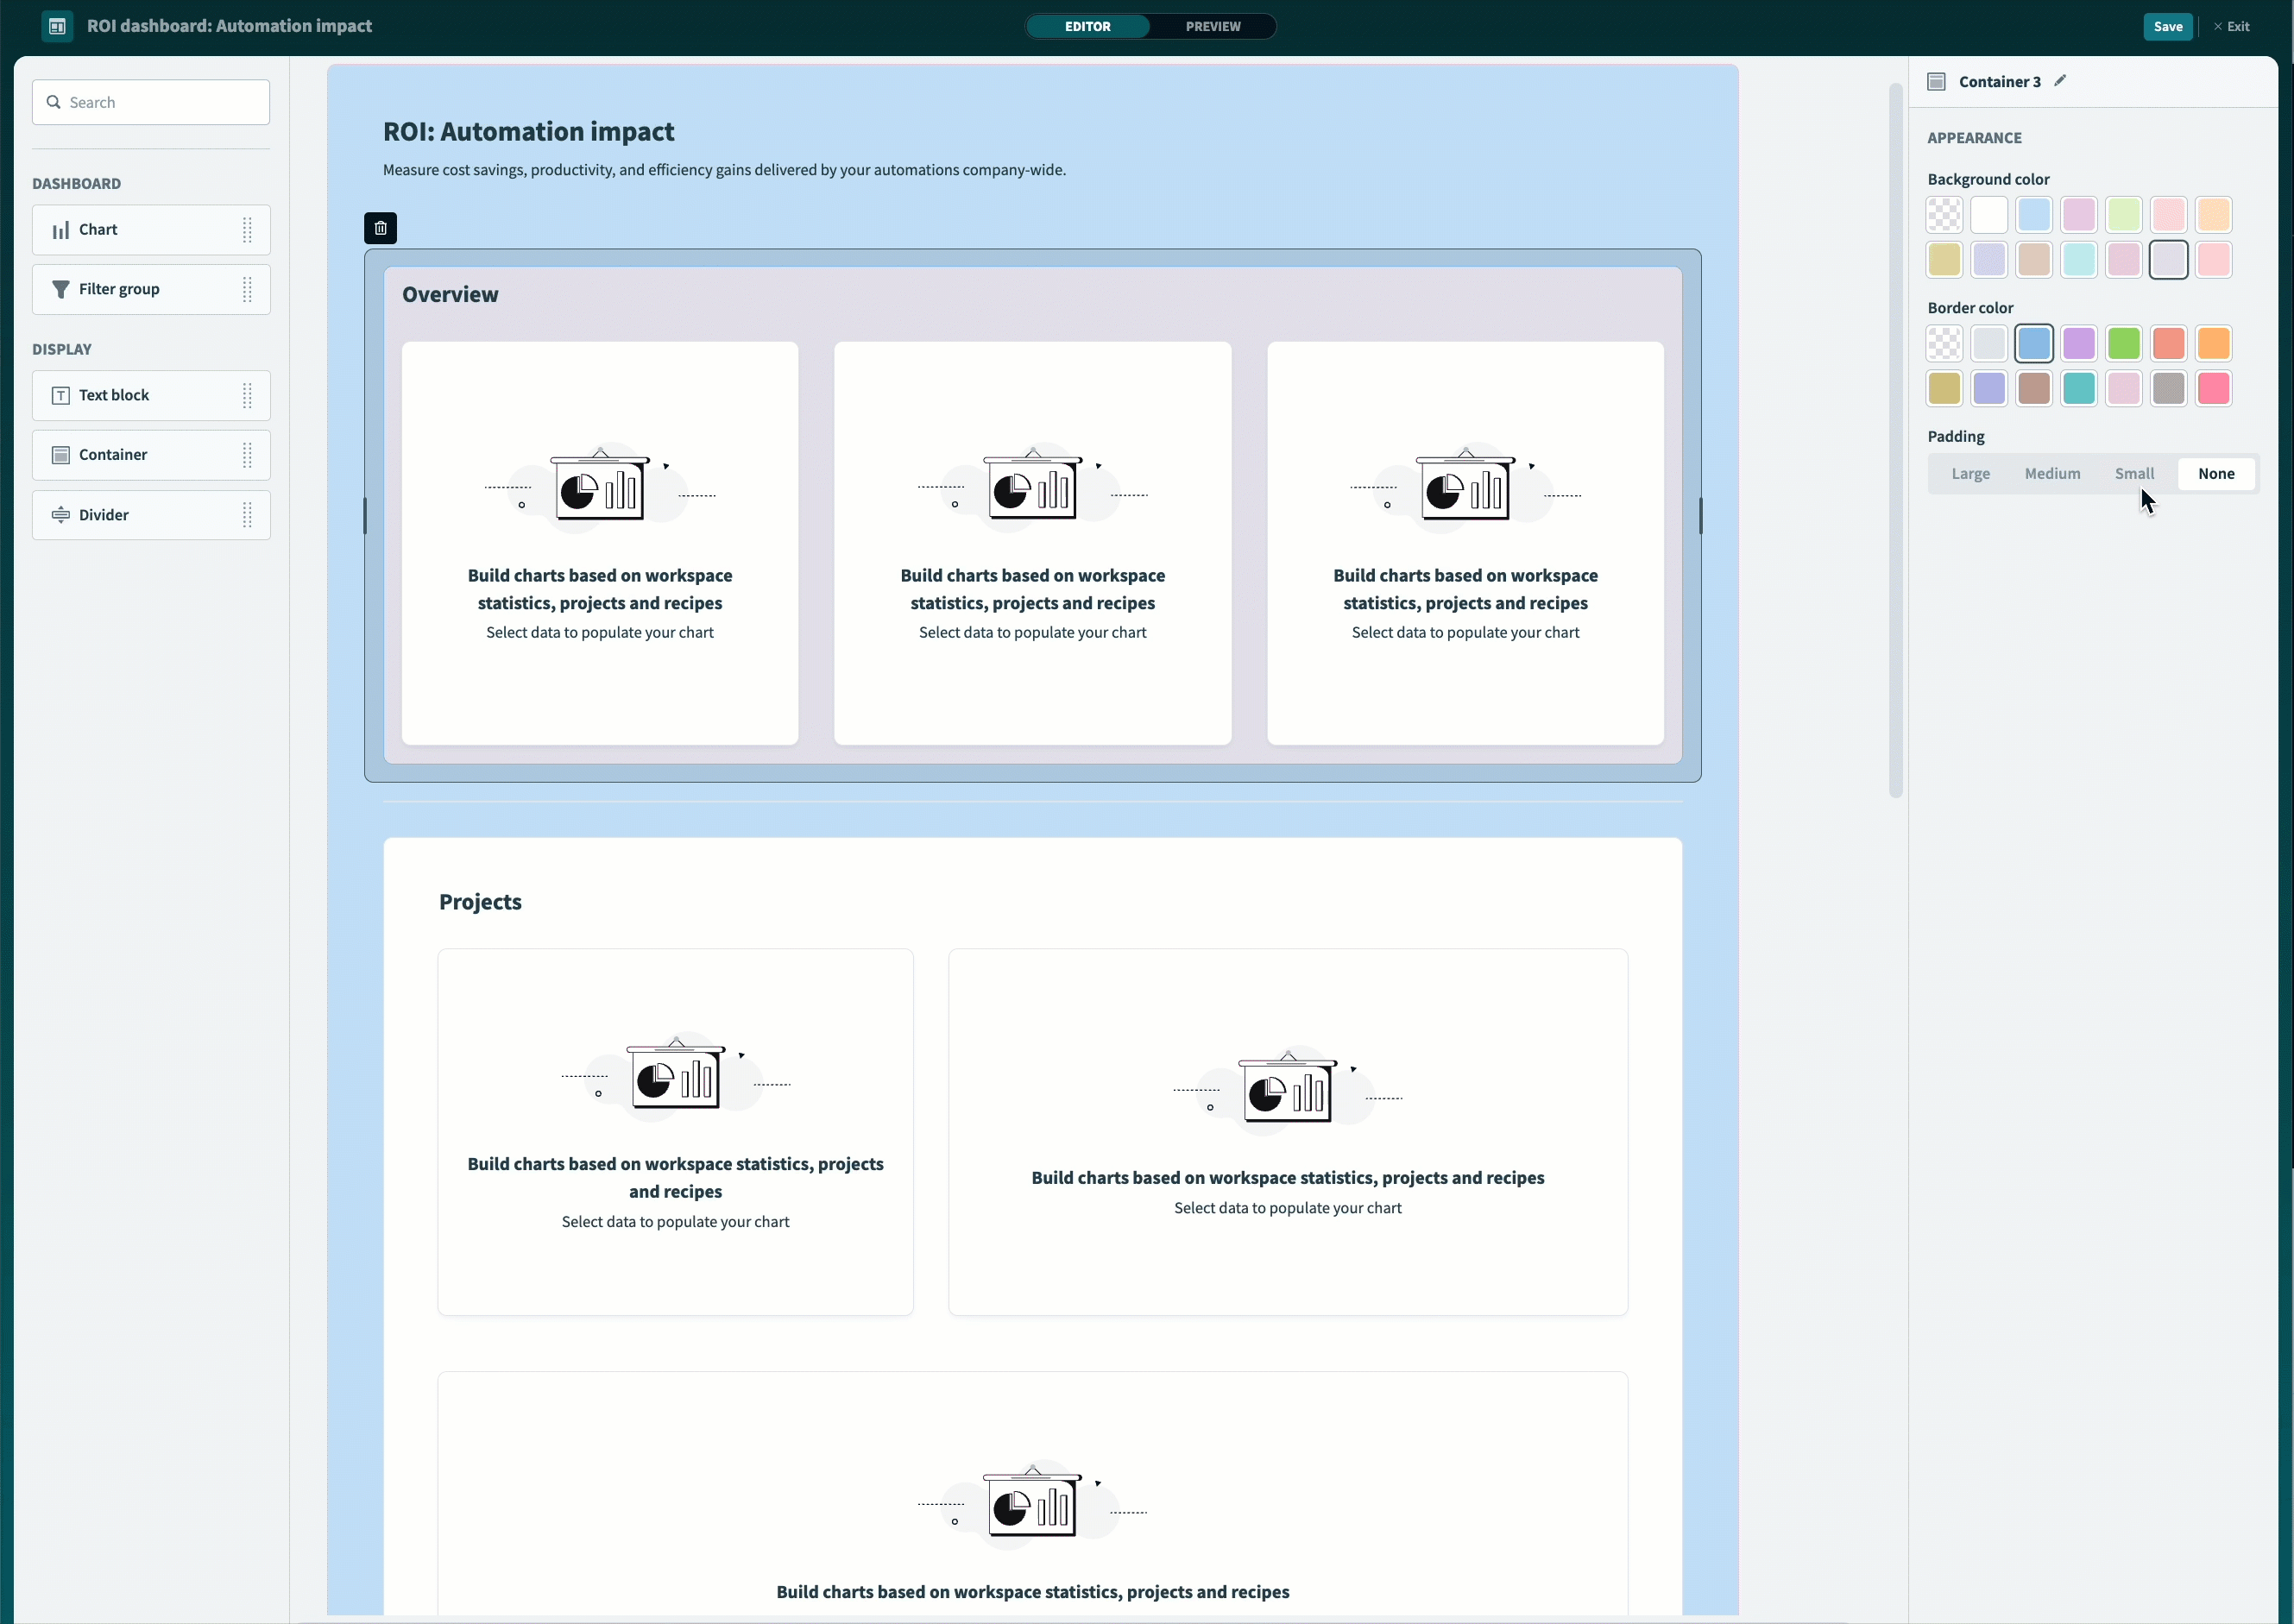Click the Search components field
This screenshot has width=2294, height=1624.
[x=151, y=102]
